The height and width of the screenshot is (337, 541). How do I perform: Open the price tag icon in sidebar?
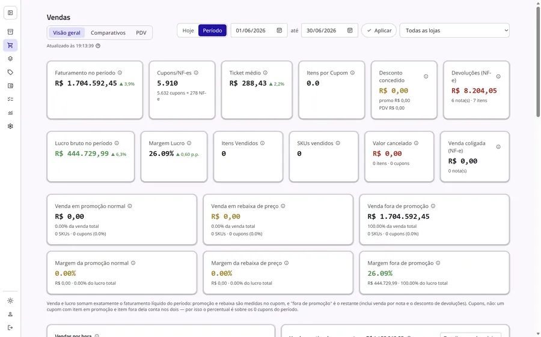point(10,73)
